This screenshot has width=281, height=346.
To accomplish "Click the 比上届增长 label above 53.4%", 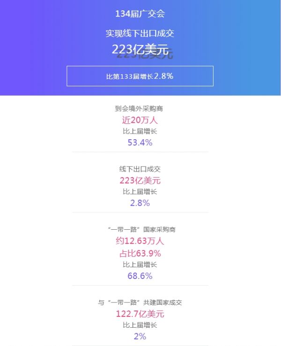I will 140,131.
